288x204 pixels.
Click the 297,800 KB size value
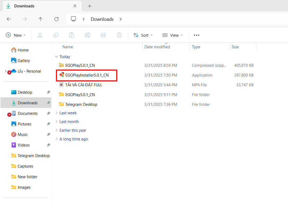pos(244,75)
